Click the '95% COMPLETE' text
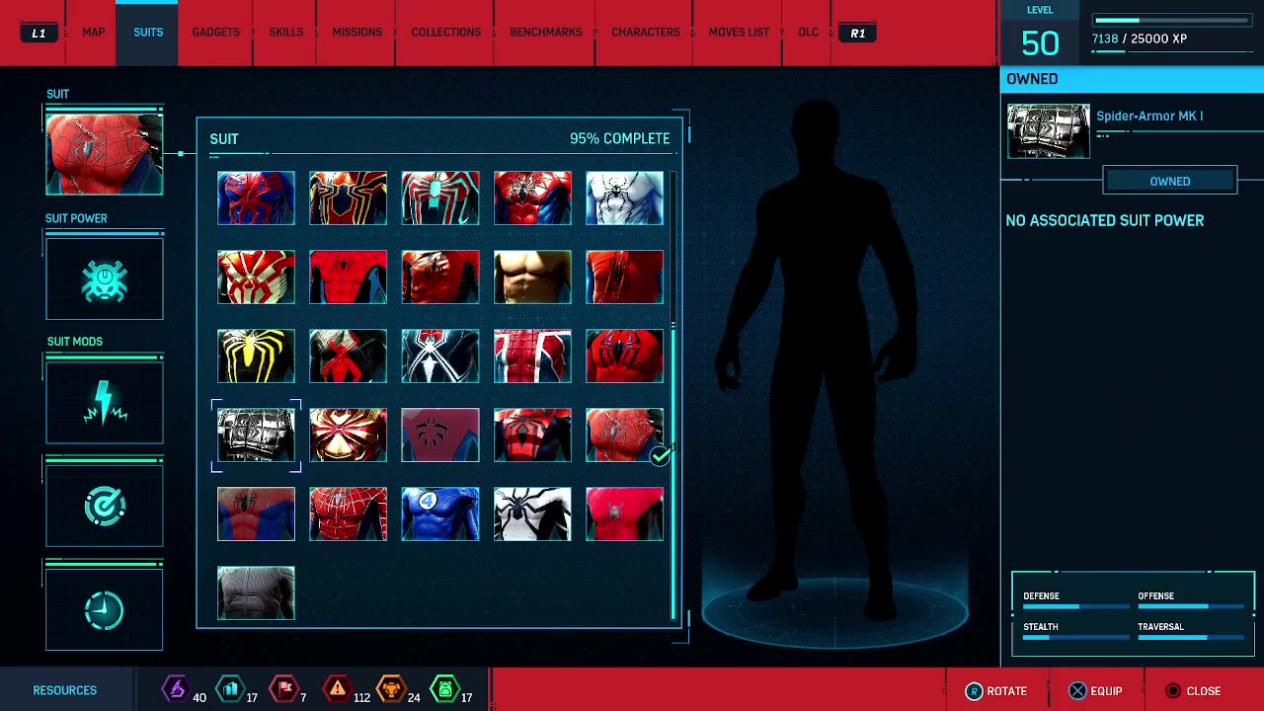The width and height of the screenshot is (1264, 711). (x=619, y=139)
